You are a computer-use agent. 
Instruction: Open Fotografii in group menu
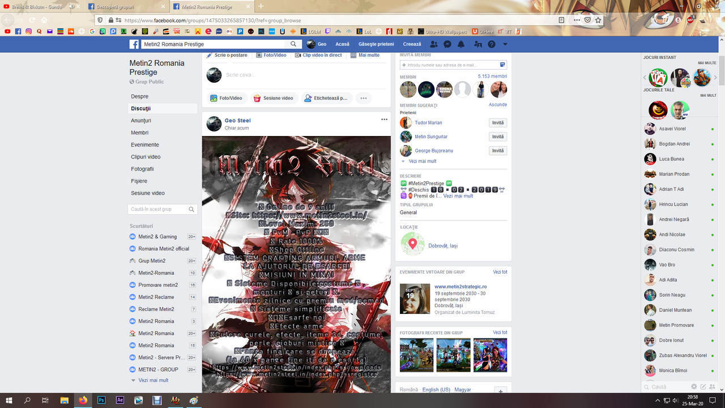142,169
